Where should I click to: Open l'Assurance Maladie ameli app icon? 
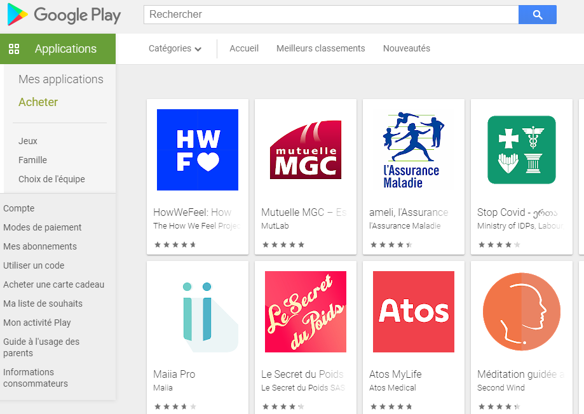point(414,150)
